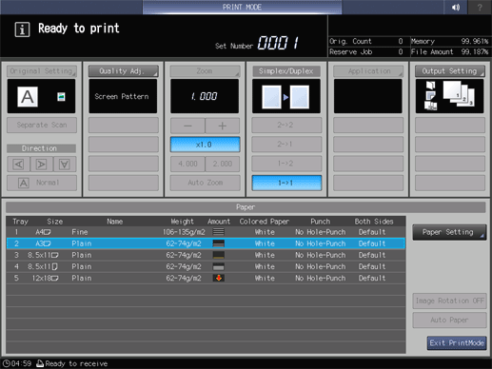Open the Original Setting menu

[x=42, y=71]
